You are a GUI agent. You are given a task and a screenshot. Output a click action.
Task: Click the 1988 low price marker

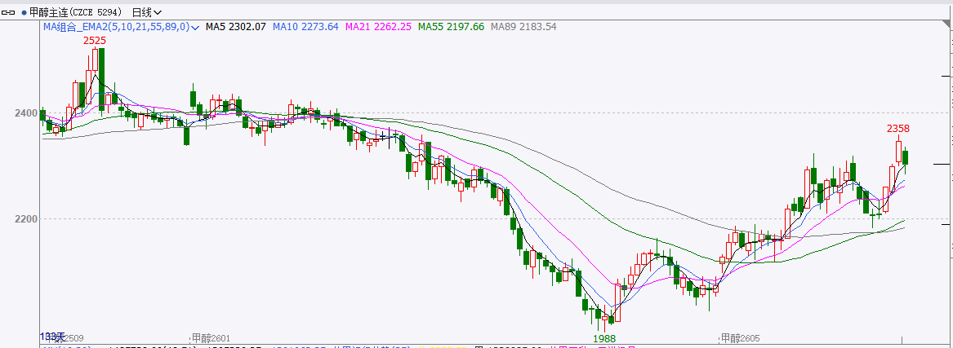pos(604,337)
